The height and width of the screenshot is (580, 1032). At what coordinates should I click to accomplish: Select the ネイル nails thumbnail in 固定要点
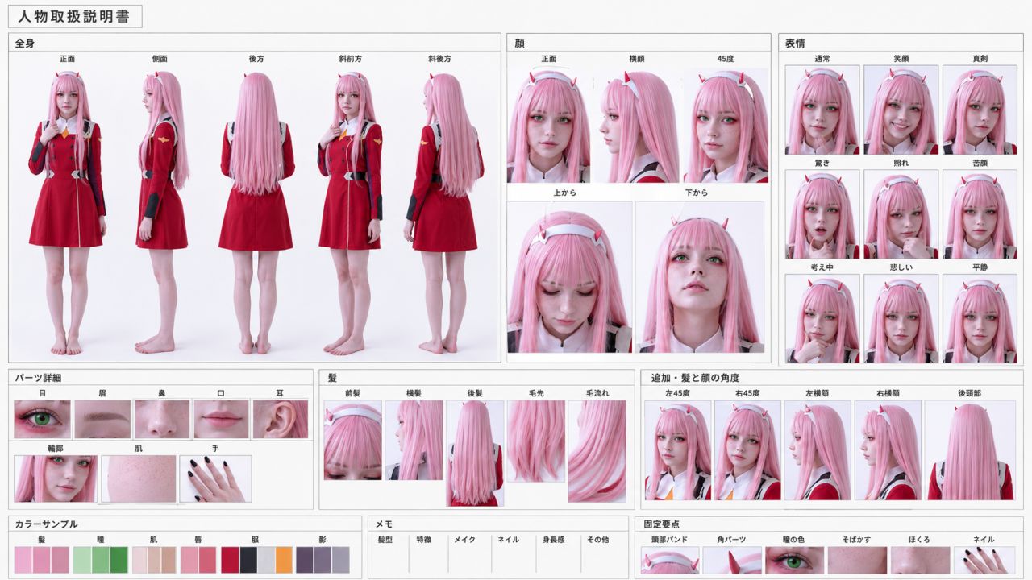(x=984, y=560)
